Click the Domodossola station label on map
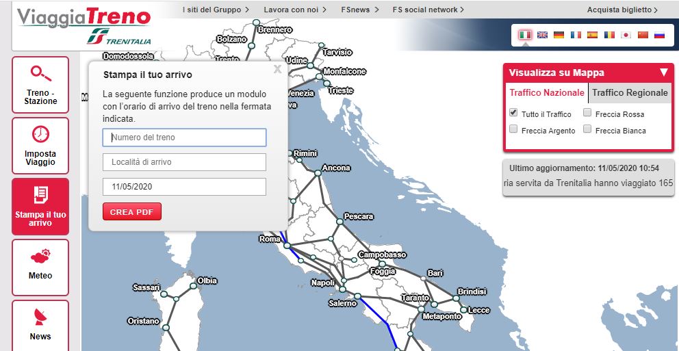This screenshot has height=351, width=679. 128,56
